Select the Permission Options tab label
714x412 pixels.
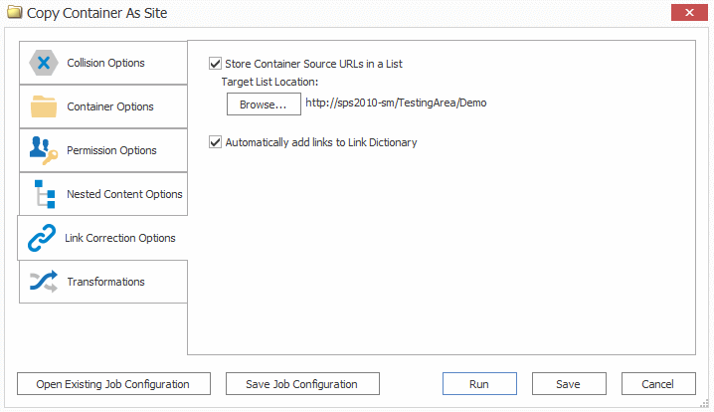tap(111, 150)
